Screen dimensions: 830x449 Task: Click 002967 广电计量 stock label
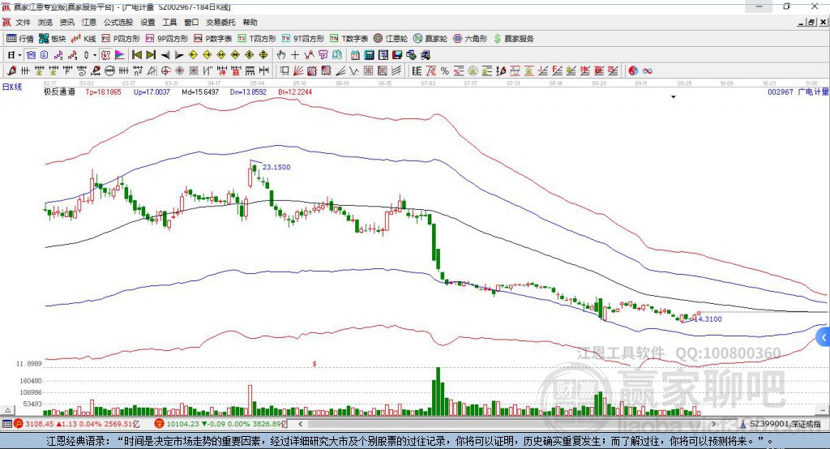(x=798, y=92)
